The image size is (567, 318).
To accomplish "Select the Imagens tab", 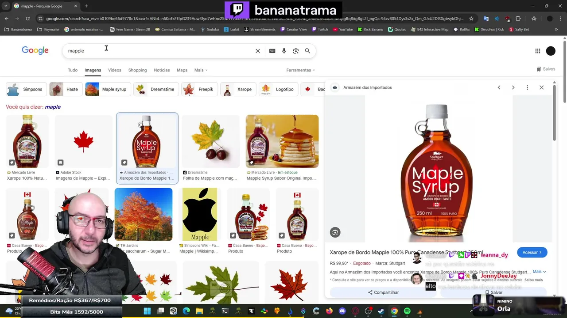I will 93,70.
